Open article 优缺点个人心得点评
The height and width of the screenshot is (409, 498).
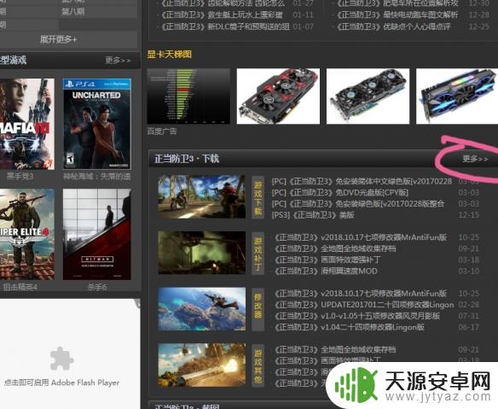click(393, 26)
